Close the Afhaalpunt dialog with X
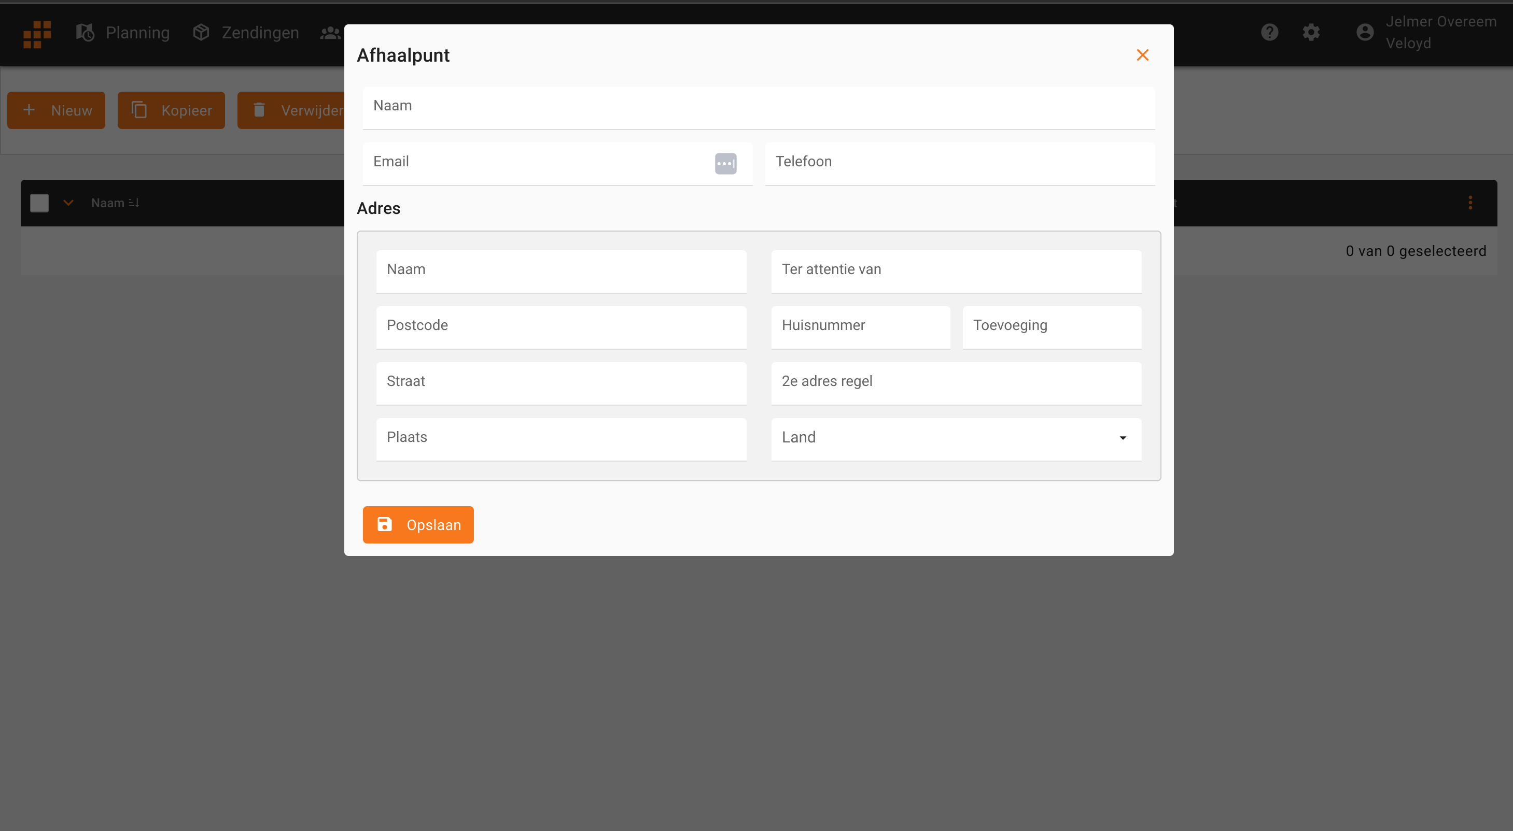Viewport: 1513px width, 831px height. coord(1142,55)
